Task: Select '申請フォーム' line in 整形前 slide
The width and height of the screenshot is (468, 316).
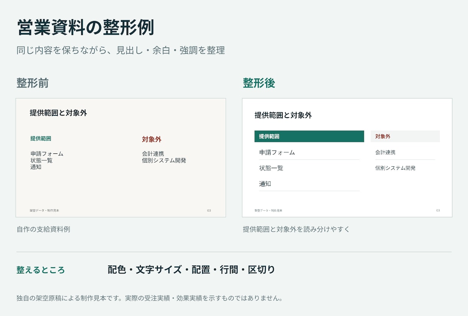Action: coord(47,154)
